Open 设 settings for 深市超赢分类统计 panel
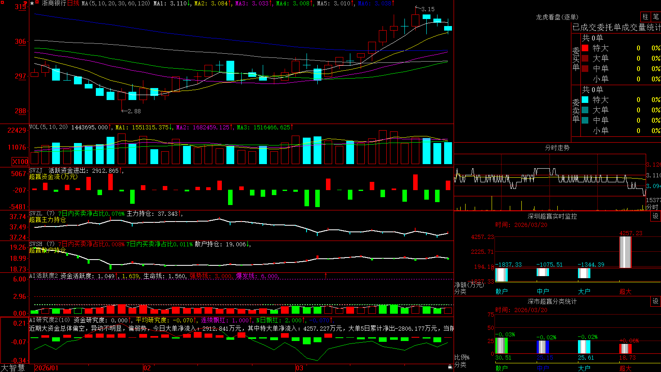 (x=656, y=301)
